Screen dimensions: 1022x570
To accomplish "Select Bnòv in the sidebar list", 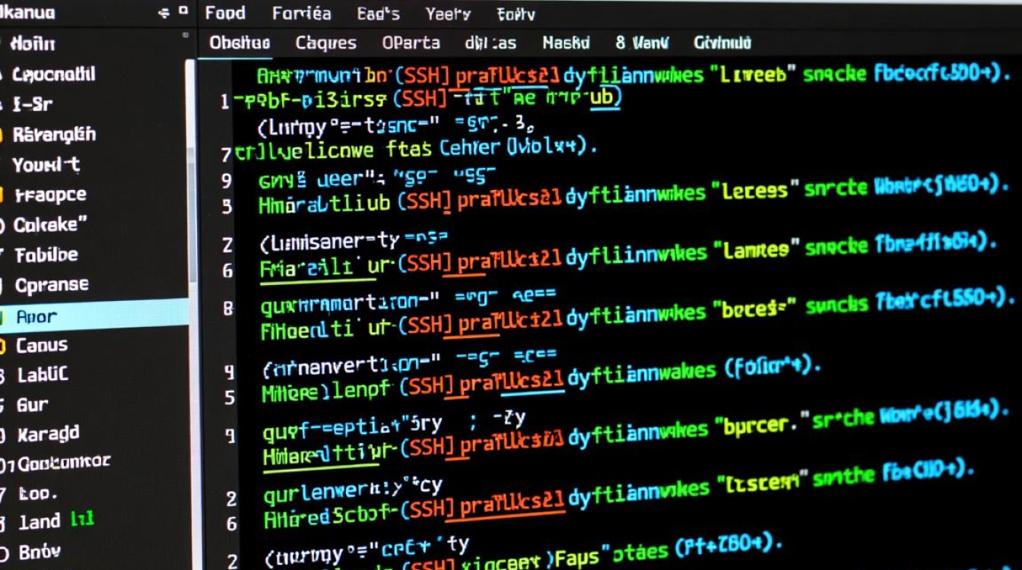I will (x=40, y=552).
